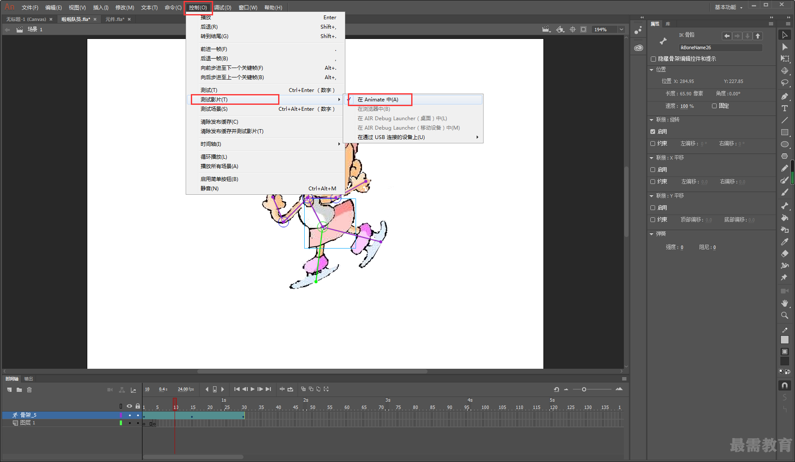Screen dimensions: 795x462
Task: Click the Stroke color swatch
Action: (x=784, y=340)
